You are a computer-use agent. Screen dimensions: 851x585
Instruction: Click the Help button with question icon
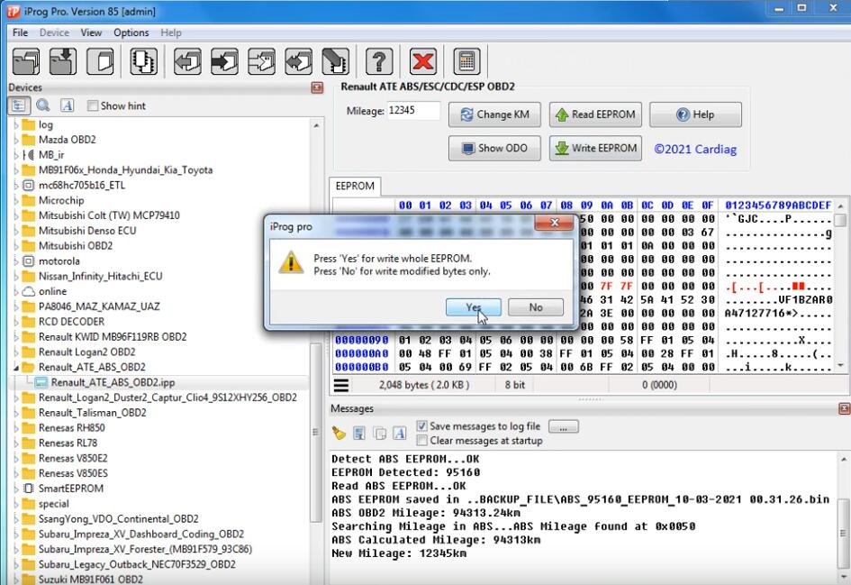click(x=695, y=114)
